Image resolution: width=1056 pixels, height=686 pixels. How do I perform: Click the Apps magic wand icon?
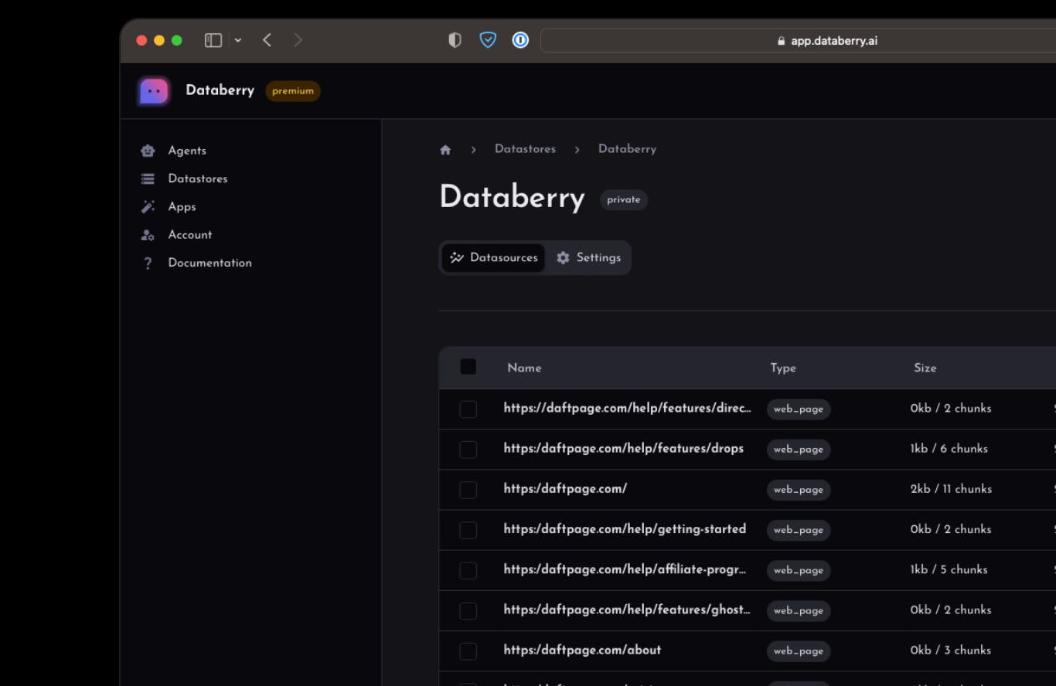tap(148, 207)
